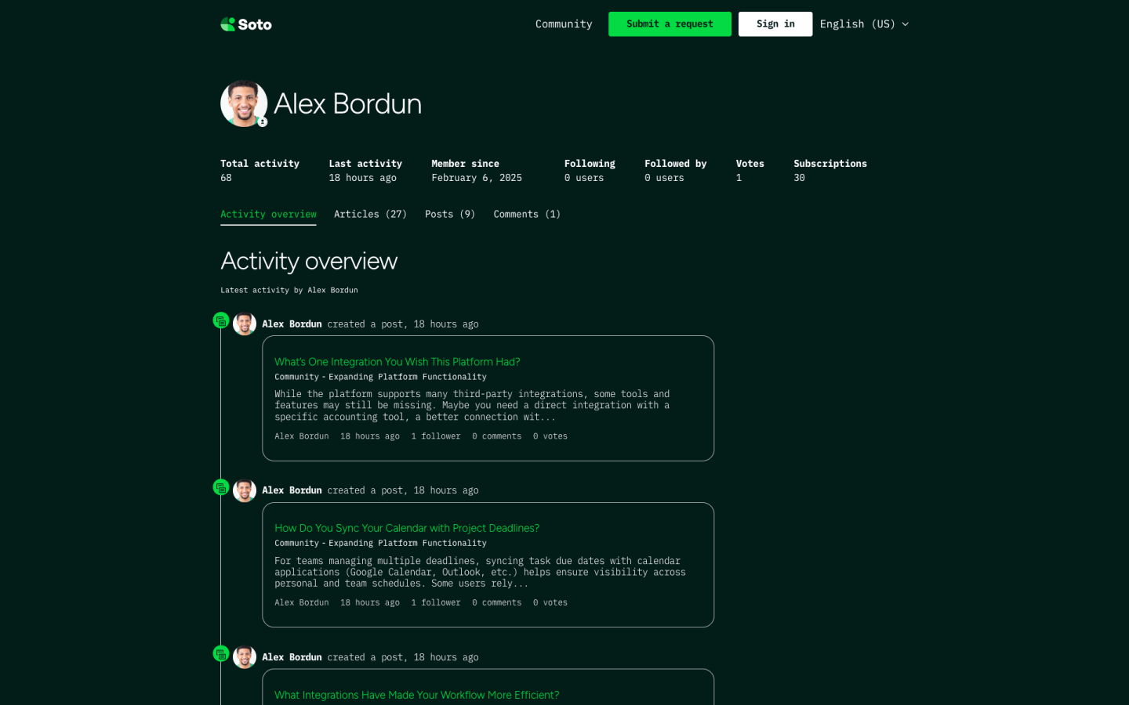1129x705 pixels.
Task: Switch to the Posts (9) tab
Action: click(450, 214)
